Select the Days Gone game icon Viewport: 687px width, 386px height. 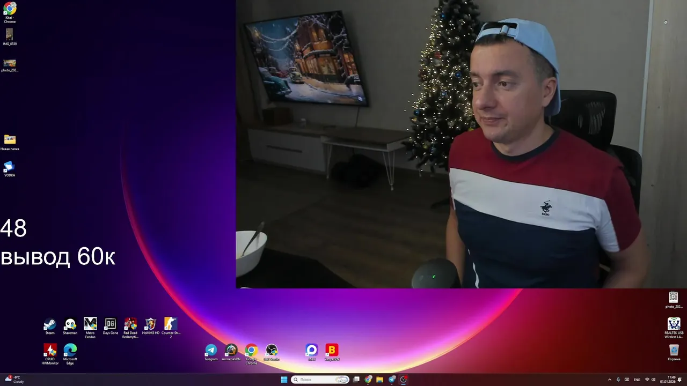(111, 326)
